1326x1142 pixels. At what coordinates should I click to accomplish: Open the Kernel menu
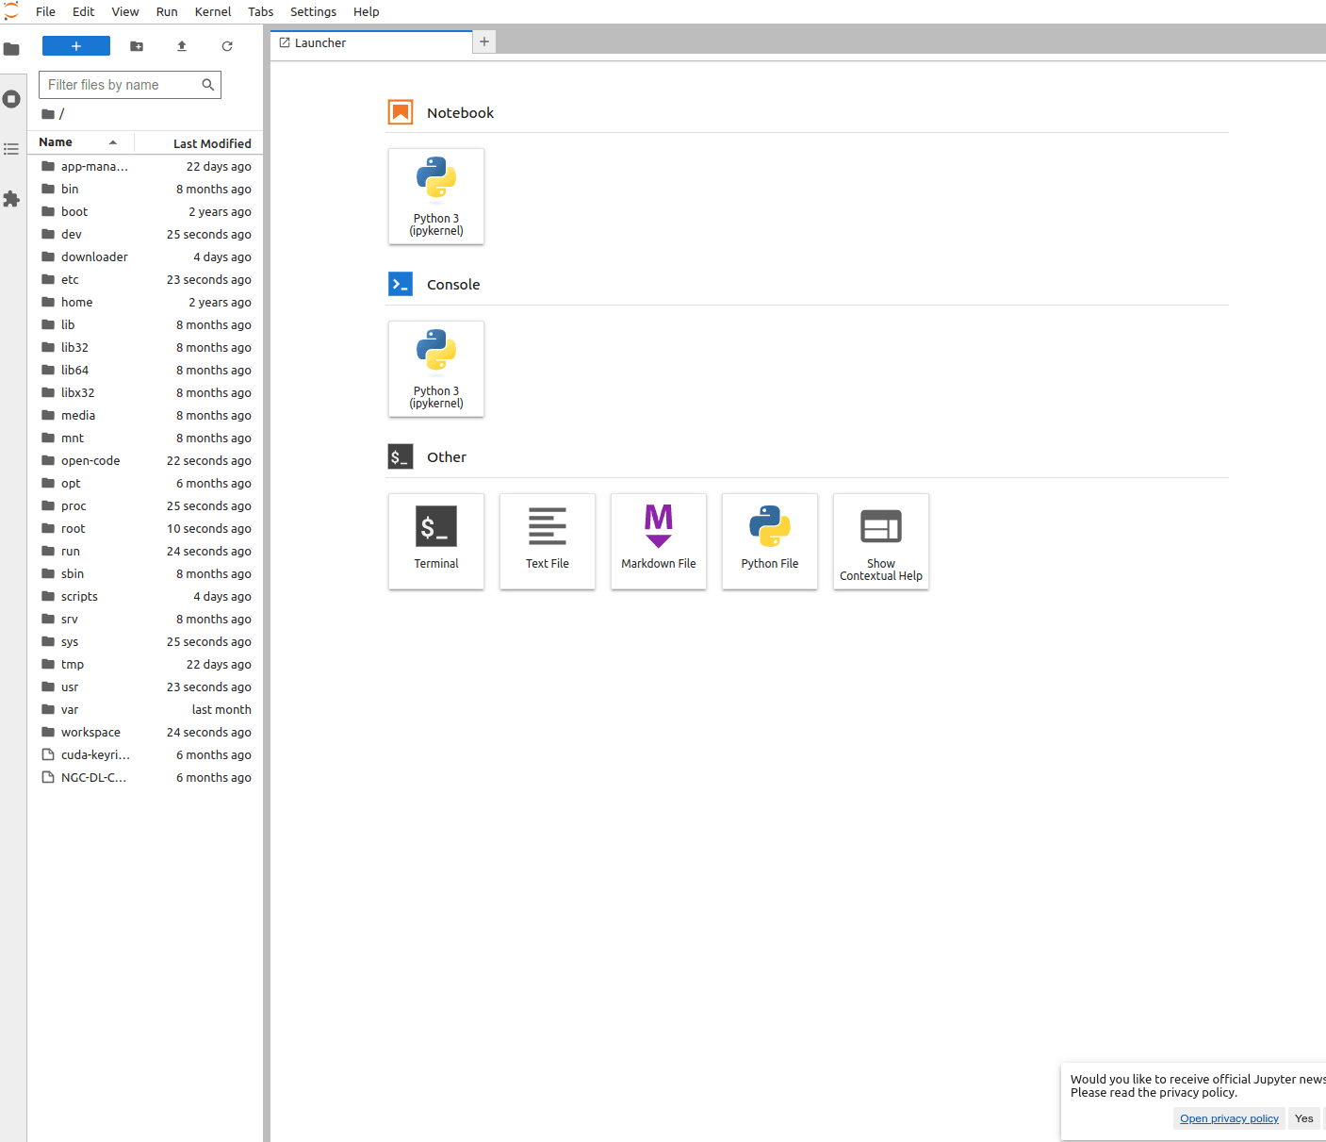[x=213, y=11]
